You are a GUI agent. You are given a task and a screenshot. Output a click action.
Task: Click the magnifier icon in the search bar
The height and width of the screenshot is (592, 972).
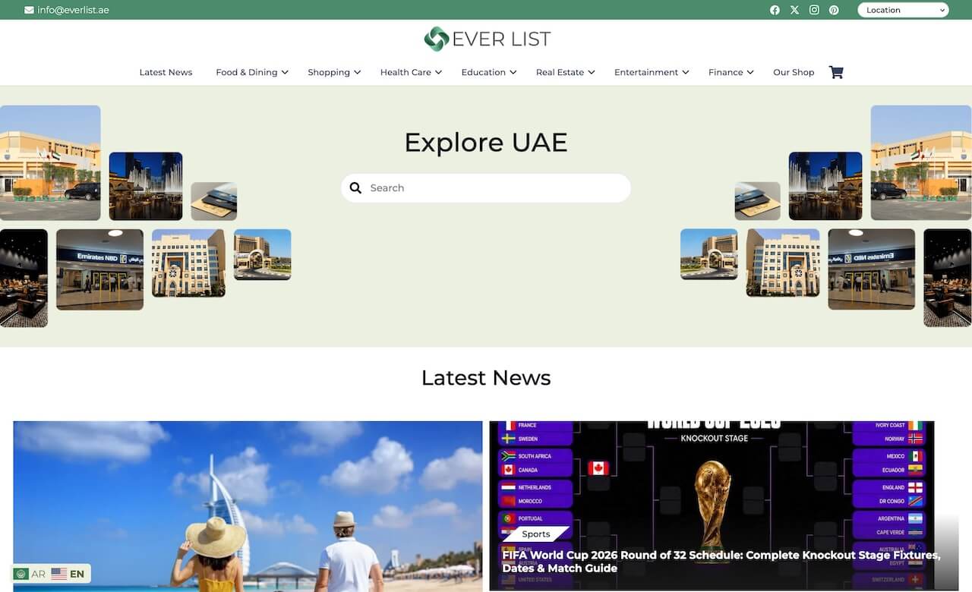tap(355, 188)
